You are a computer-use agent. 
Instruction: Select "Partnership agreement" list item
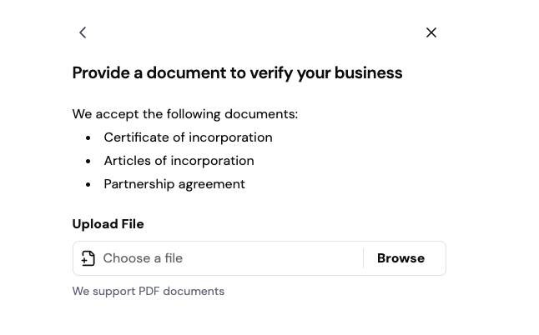tap(174, 184)
